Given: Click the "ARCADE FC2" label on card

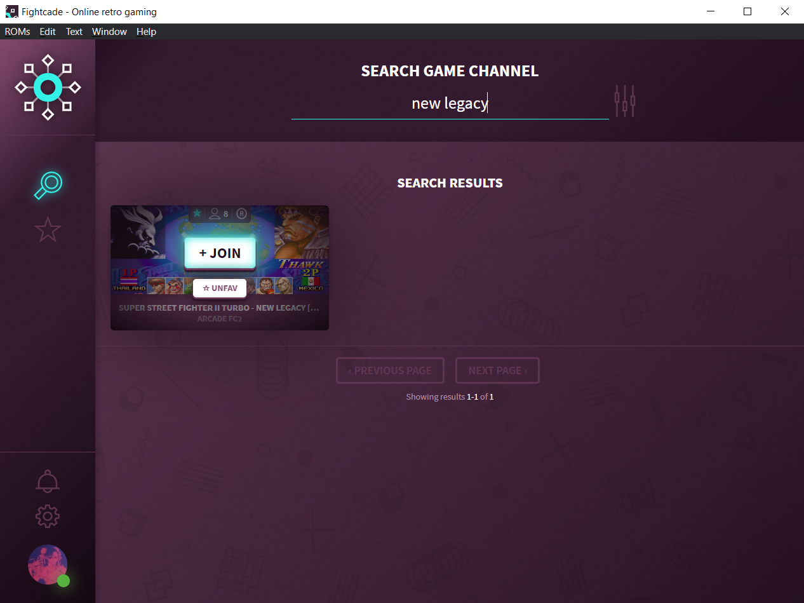Looking at the screenshot, I should 220,318.
